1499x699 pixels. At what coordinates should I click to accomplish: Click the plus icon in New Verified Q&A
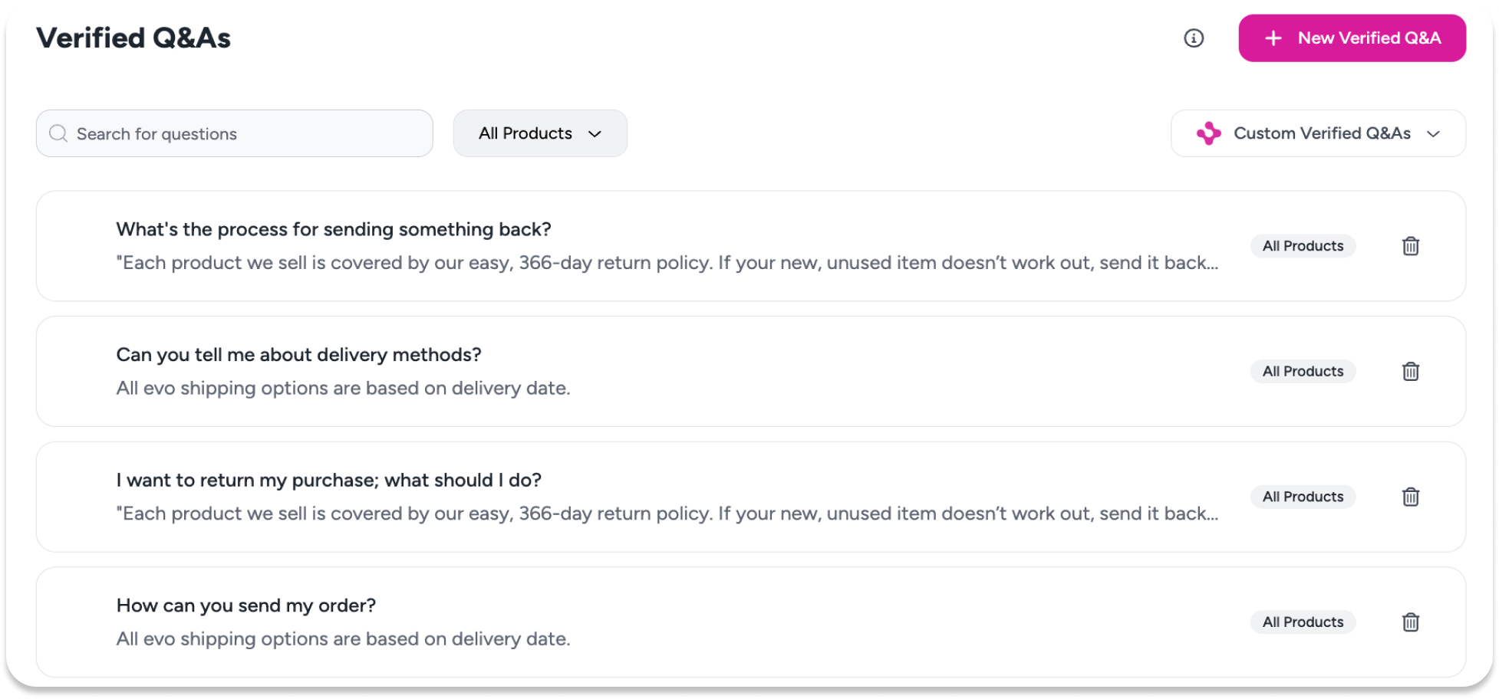tap(1273, 38)
